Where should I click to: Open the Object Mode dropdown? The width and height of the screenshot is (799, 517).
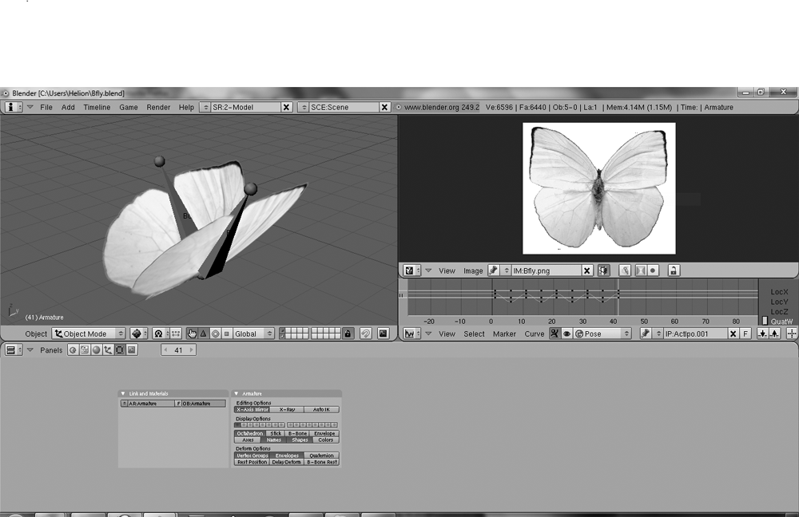pyautogui.click(x=89, y=333)
